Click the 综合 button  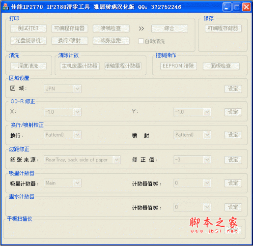tap(169, 29)
